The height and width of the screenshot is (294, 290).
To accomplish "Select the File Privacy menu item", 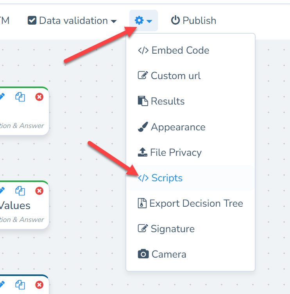I will [x=170, y=152].
